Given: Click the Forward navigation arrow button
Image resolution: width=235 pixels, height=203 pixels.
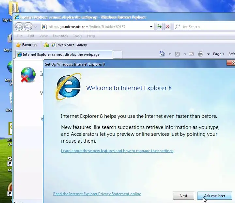Looking at the screenshot, I should click(28, 27).
